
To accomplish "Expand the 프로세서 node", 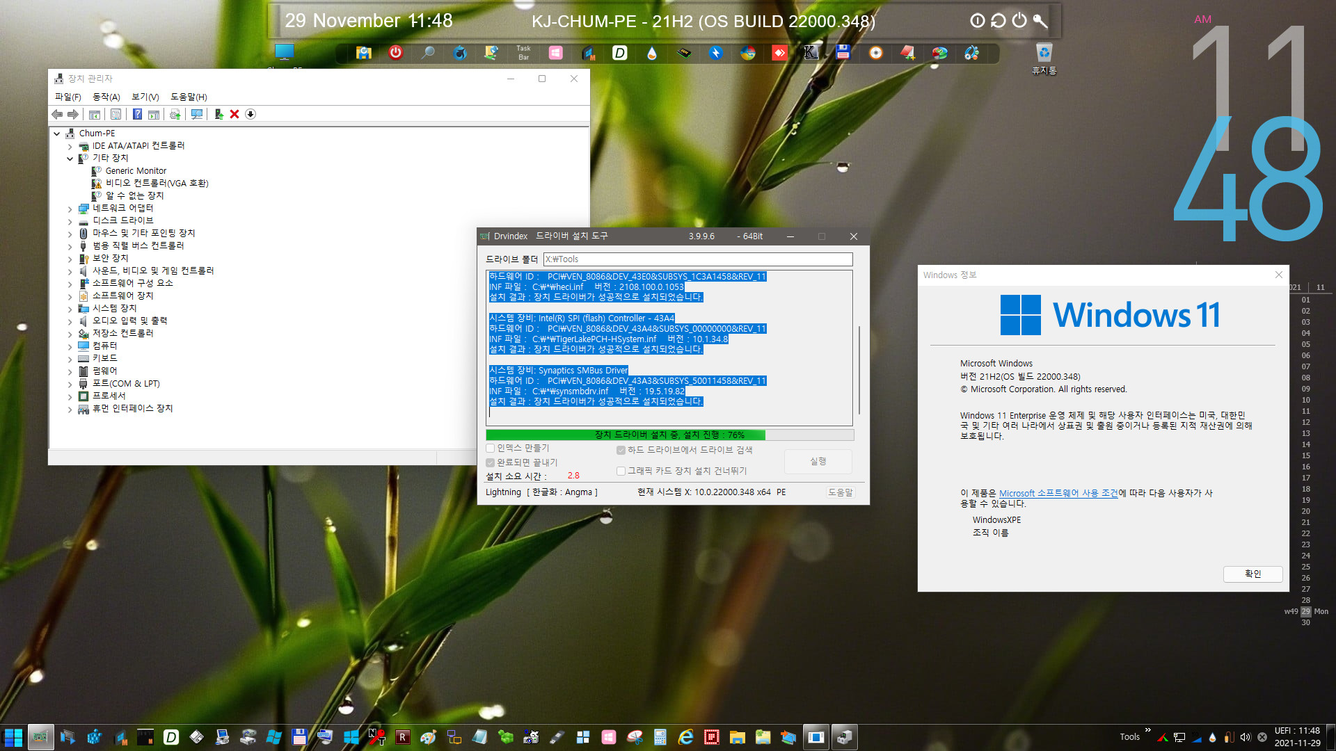I will pos(70,396).
